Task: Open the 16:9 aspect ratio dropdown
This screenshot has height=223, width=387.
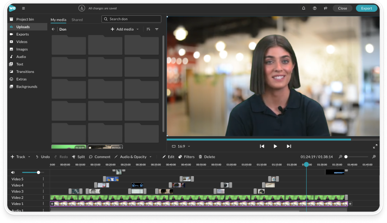Action: (x=181, y=146)
